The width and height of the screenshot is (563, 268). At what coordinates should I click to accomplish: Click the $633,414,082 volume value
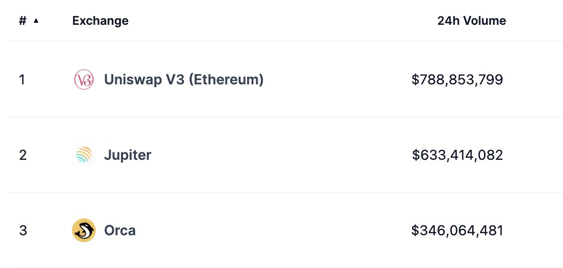point(457,155)
